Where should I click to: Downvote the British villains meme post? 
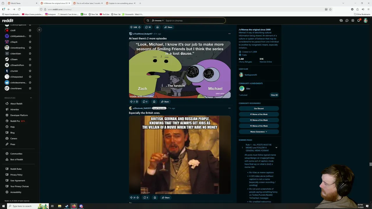[137, 198]
